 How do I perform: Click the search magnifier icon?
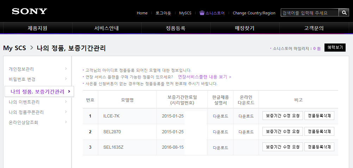coord(344,13)
